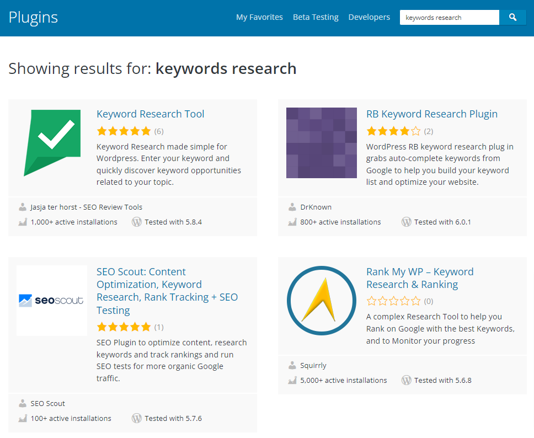The width and height of the screenshot is (534, 438).
Task: Click the (6) rating count
Action: click(x=159, y=131)
